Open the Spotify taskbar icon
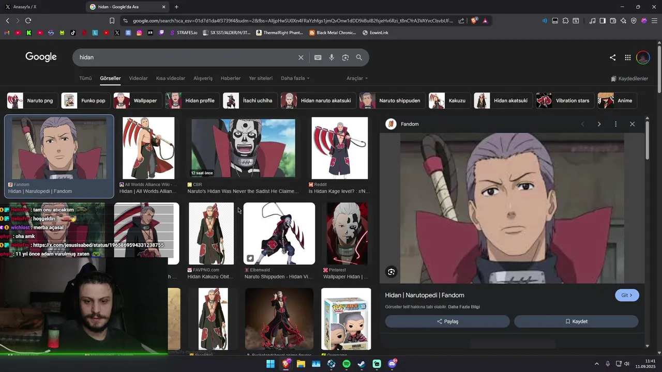The height and width of the screenshot is (372, 662). tap(347, 364)
